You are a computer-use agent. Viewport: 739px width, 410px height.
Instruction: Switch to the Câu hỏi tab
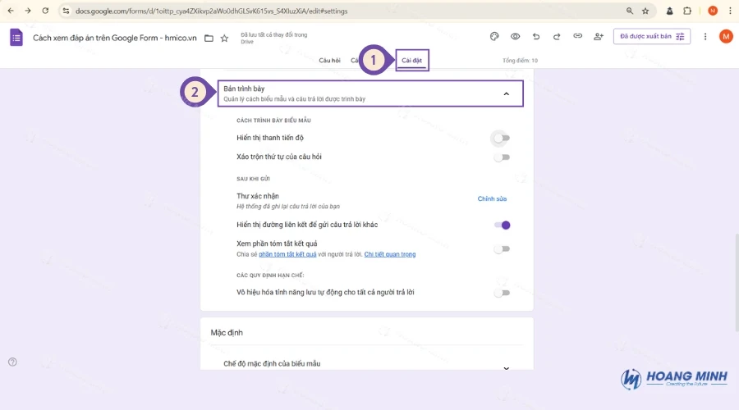click(329, 60)
